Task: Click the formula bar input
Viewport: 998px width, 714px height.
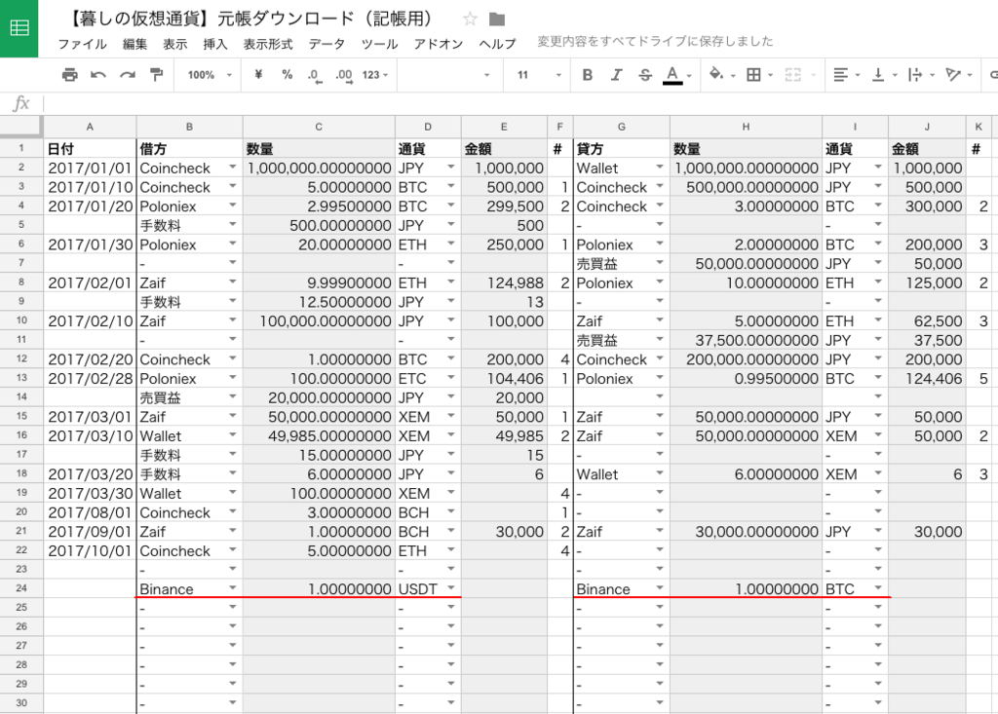Action: click(518, 103)
